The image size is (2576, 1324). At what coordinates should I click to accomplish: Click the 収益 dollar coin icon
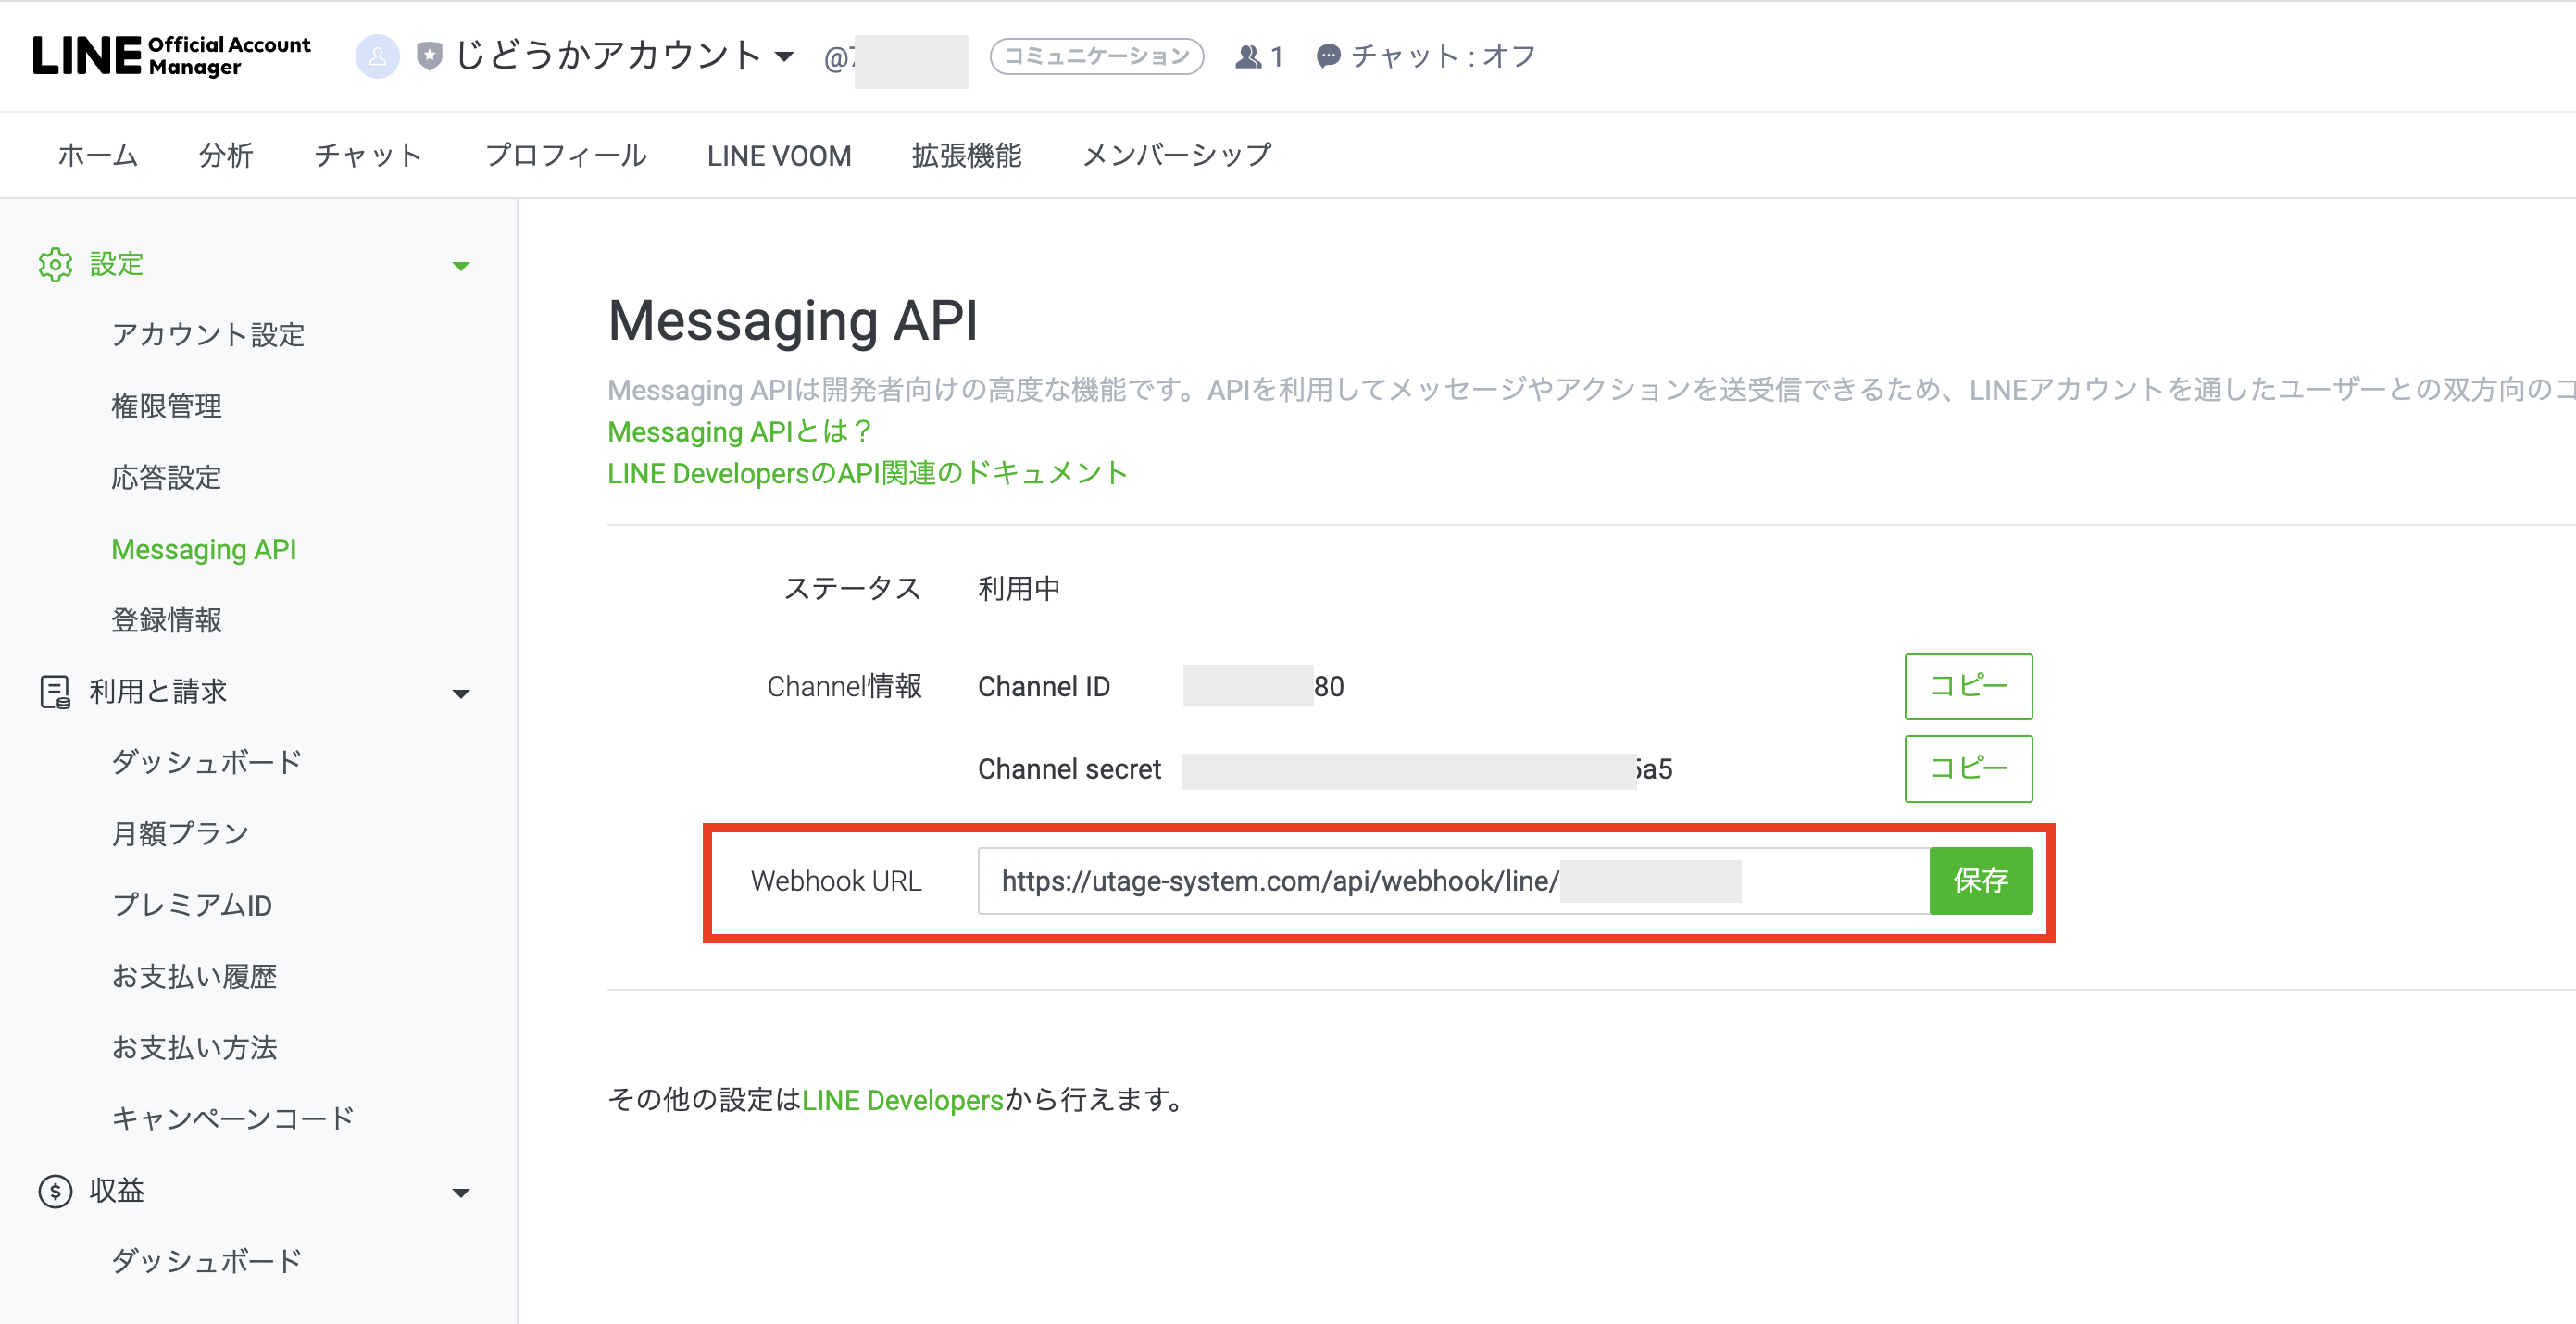pyautogui.click(x=55, y=1191)
